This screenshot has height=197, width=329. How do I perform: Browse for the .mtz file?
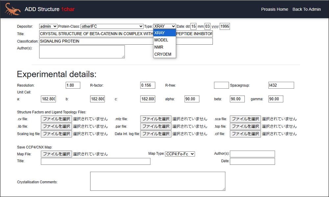coord(156,119)
